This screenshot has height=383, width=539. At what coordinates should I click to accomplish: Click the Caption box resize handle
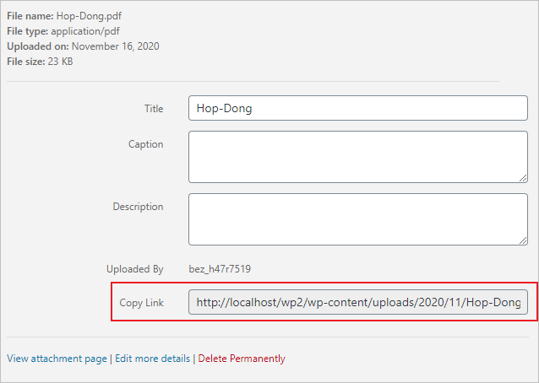coord(523,178)
